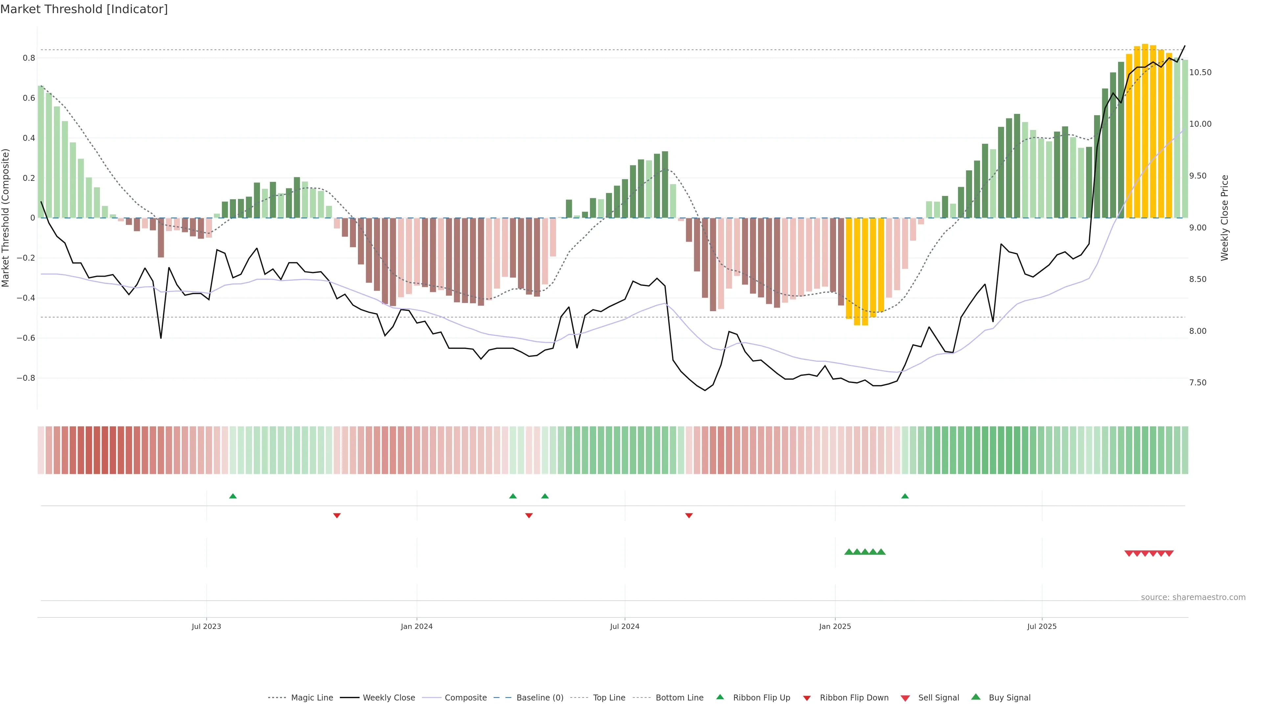Click the Market Threshold [Indicator] title

click(84, 9)
